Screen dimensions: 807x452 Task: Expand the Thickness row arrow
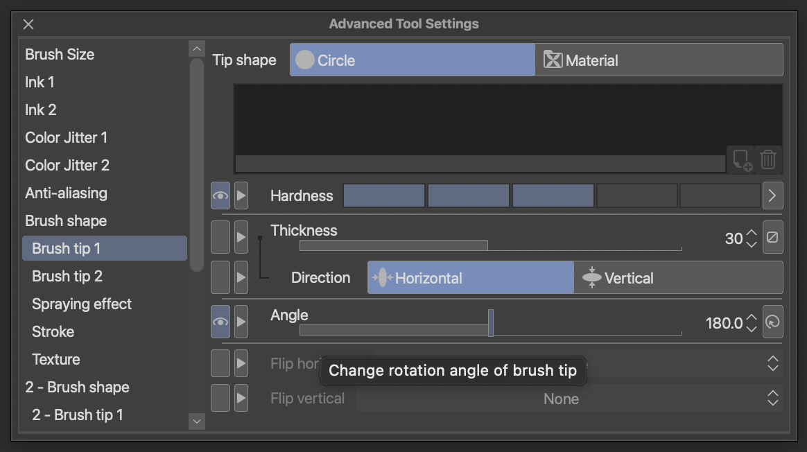coord(241,237)
